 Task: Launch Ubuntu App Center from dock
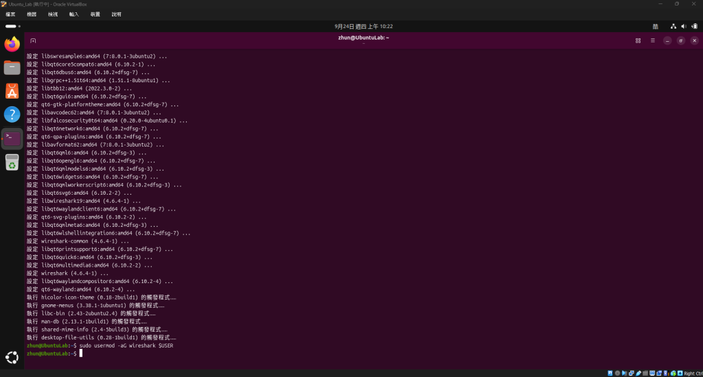tap(12, 91)
